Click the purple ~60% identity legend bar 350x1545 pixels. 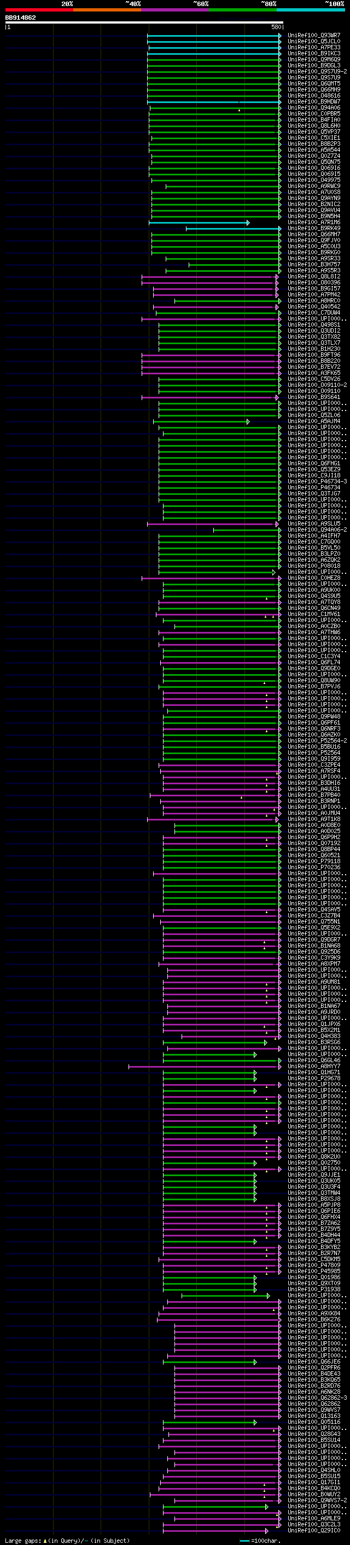(x=174, y=10)
